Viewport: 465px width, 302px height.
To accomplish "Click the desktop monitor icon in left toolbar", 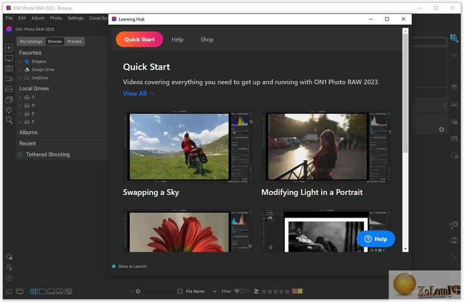I will [x=9, y=59].
